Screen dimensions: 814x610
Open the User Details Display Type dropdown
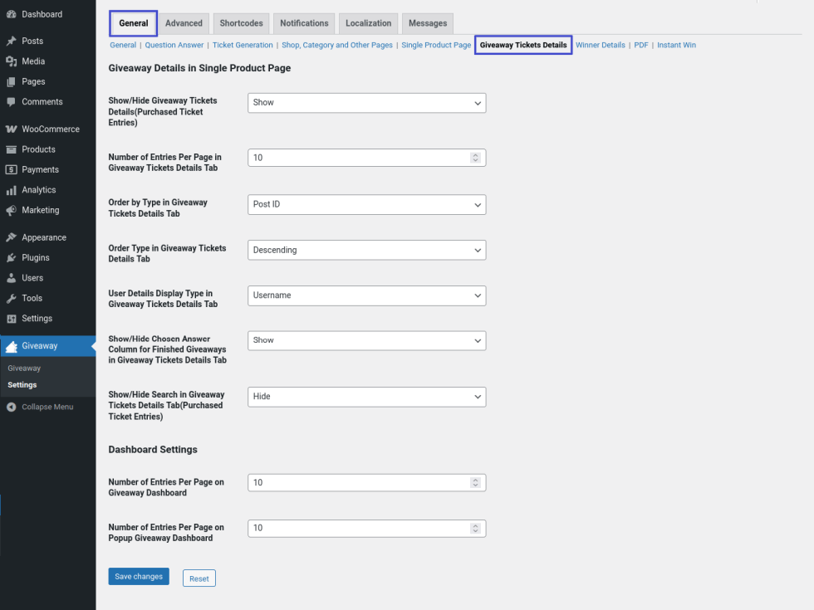tap(366, 295)
